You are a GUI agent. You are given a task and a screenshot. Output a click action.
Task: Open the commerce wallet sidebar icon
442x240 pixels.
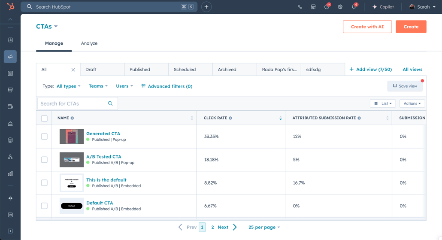point(10,106)
